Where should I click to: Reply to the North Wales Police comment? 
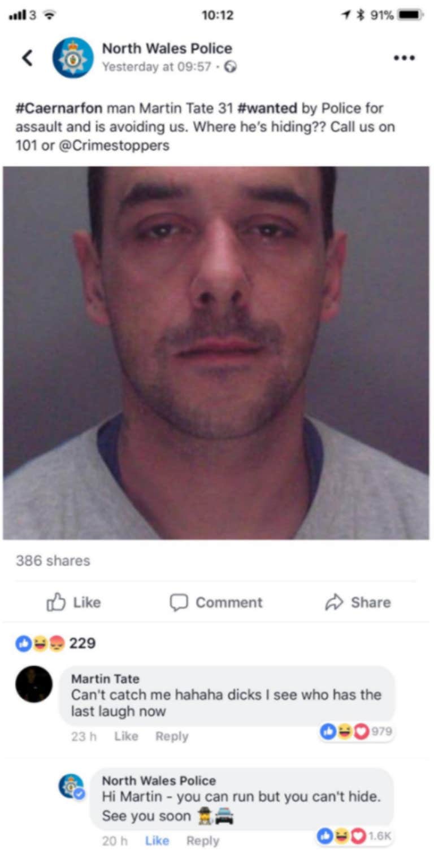[203, 841]
